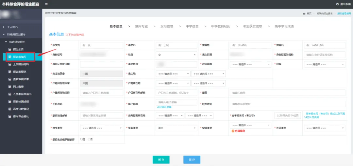Click the 身份证签发日期 input field
This screenshot has height=166, width=353.
point(102,64)
